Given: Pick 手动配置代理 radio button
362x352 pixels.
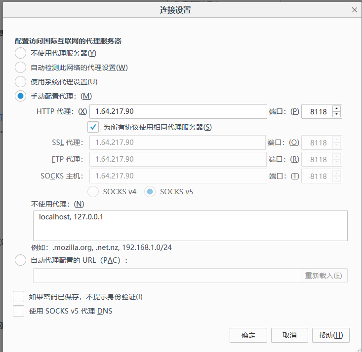Looking at the screenshot, I should 20,96.
